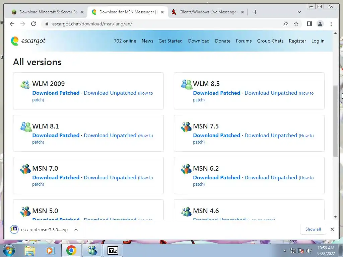Viewport: 343px width, 257px height.
Task: Download Patched MSN 7.0
Action: tap(56, 177)
